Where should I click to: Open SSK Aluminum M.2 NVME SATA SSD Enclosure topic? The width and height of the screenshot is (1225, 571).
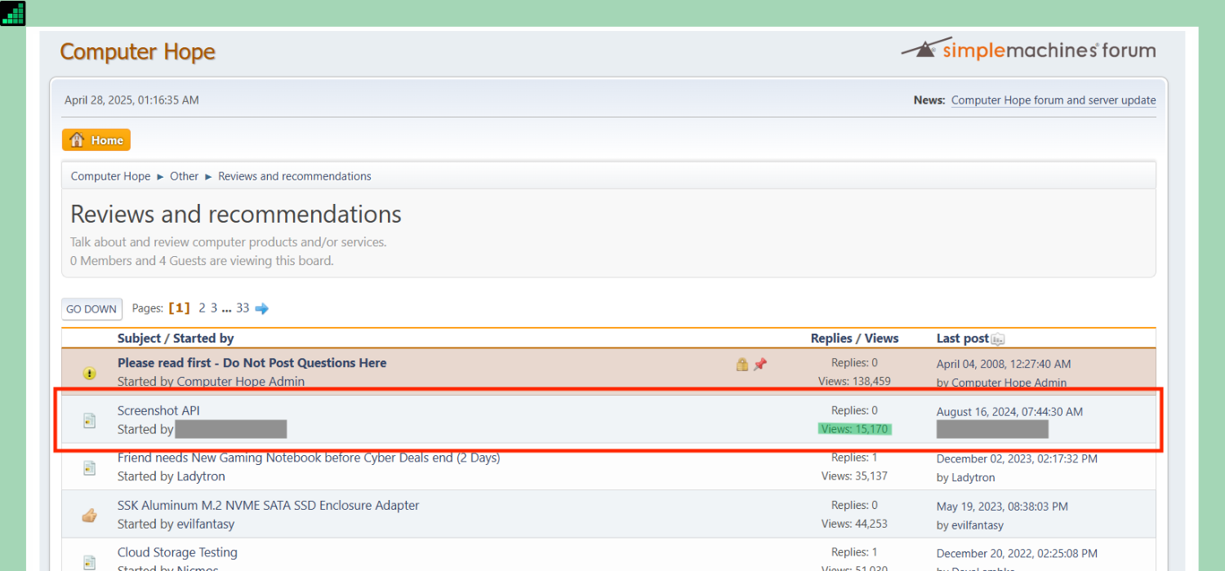(268, 506)
